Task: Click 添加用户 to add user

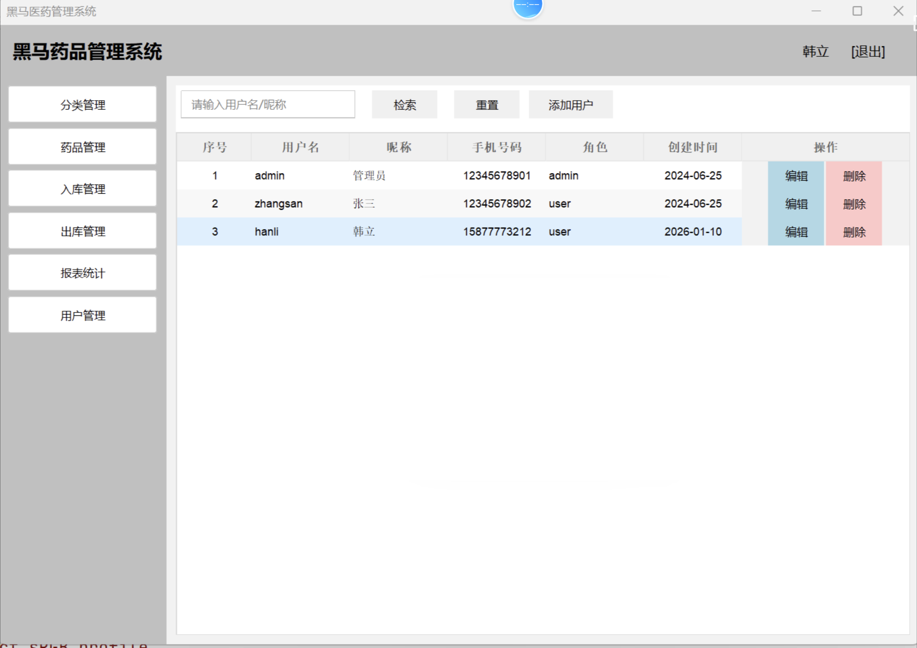Action: point(570,104)
